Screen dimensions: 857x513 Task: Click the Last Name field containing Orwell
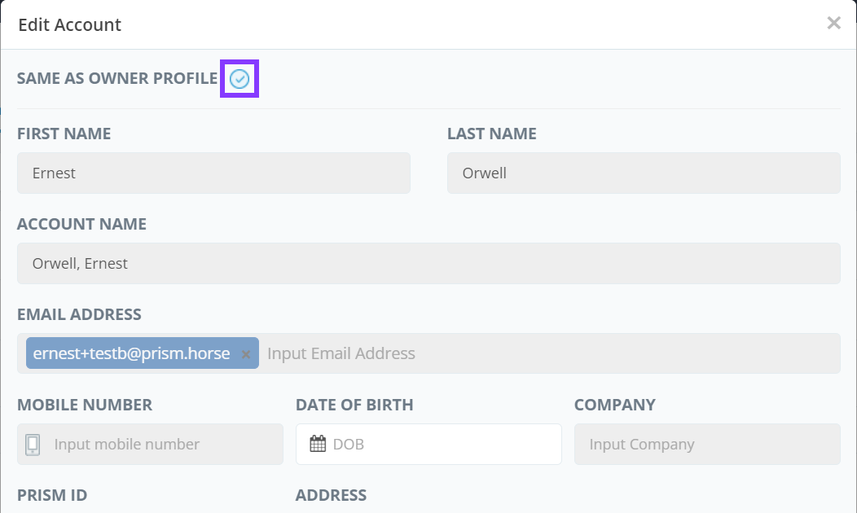[x=643, y=173]
